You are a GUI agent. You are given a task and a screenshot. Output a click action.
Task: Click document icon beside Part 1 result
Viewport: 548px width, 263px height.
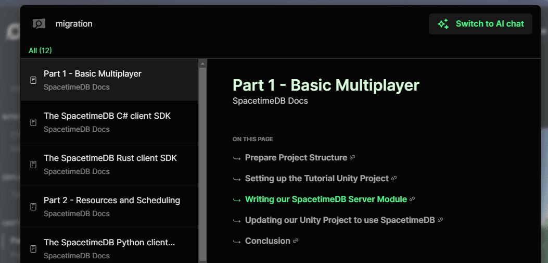(x=33, y=80)
